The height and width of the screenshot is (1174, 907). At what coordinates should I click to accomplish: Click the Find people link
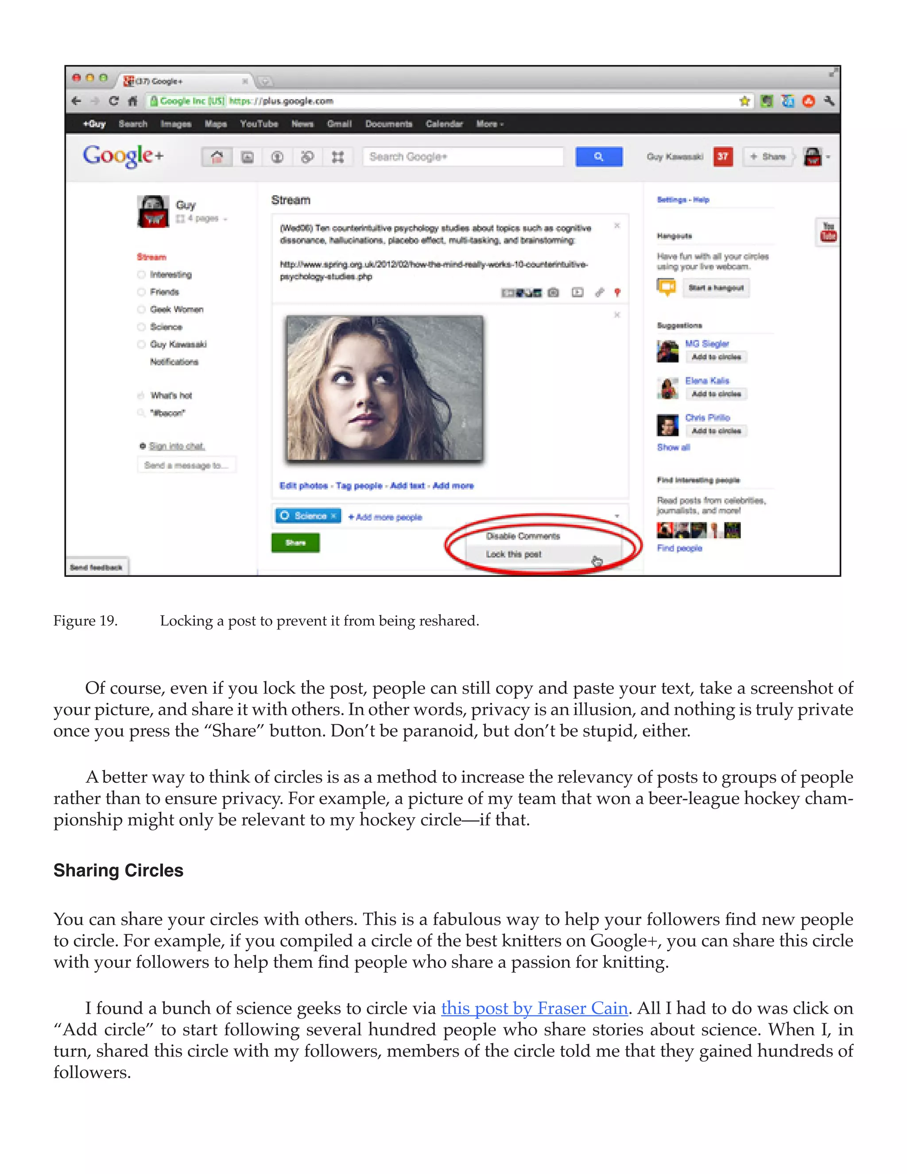click(680, 548)
